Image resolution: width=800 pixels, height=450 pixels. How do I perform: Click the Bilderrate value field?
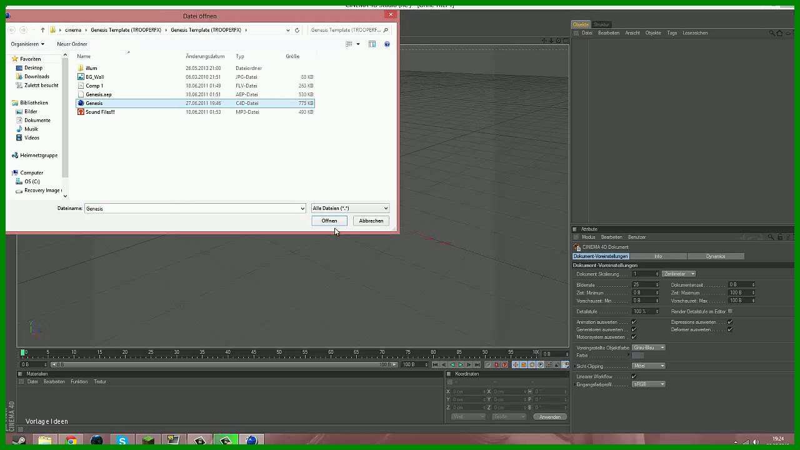[644, 285]
